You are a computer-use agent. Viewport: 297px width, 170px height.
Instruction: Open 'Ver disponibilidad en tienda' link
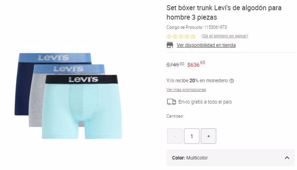point(206,45)
